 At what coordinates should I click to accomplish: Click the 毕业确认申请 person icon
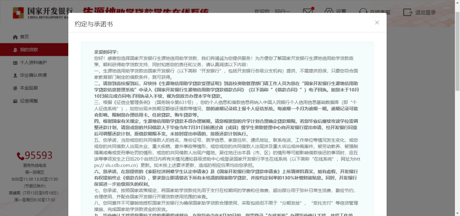15,75
